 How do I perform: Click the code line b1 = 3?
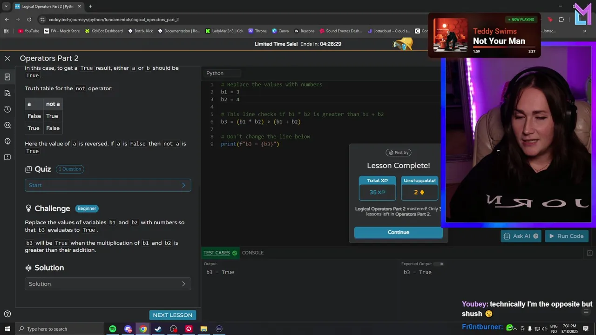(x=230, y=92)
